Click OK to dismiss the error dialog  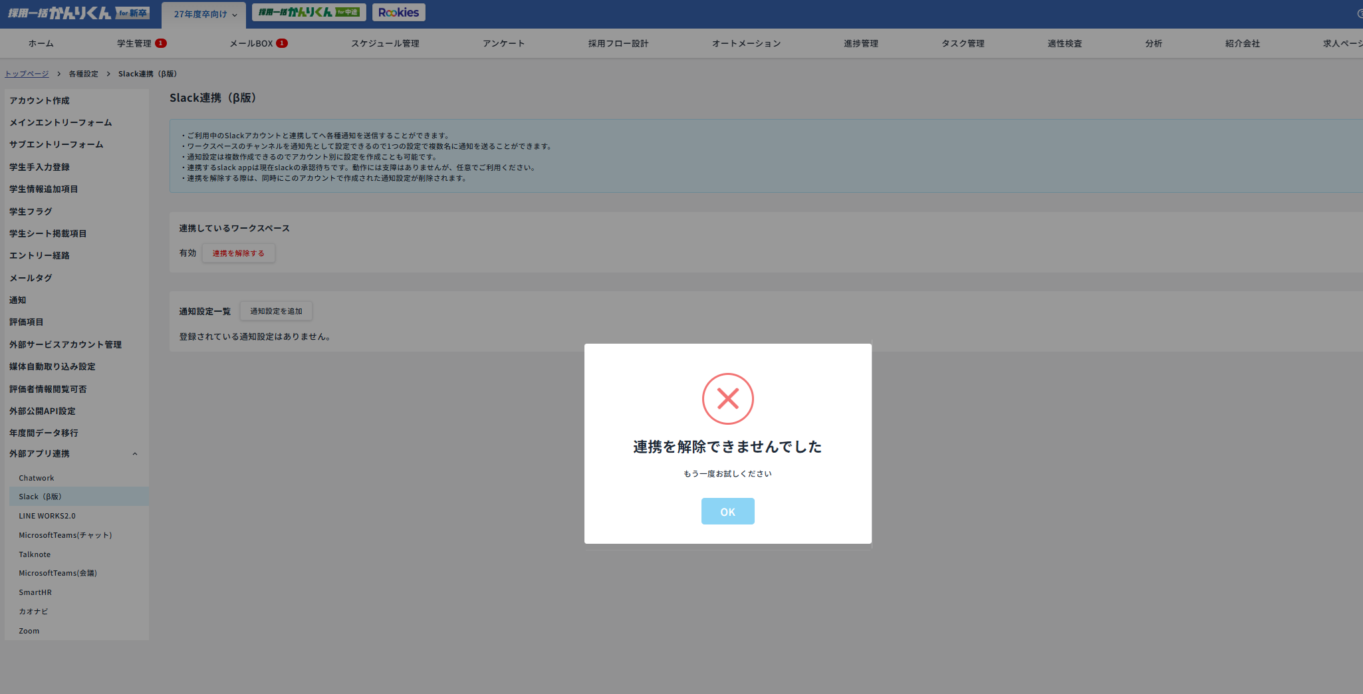(727, 511)
